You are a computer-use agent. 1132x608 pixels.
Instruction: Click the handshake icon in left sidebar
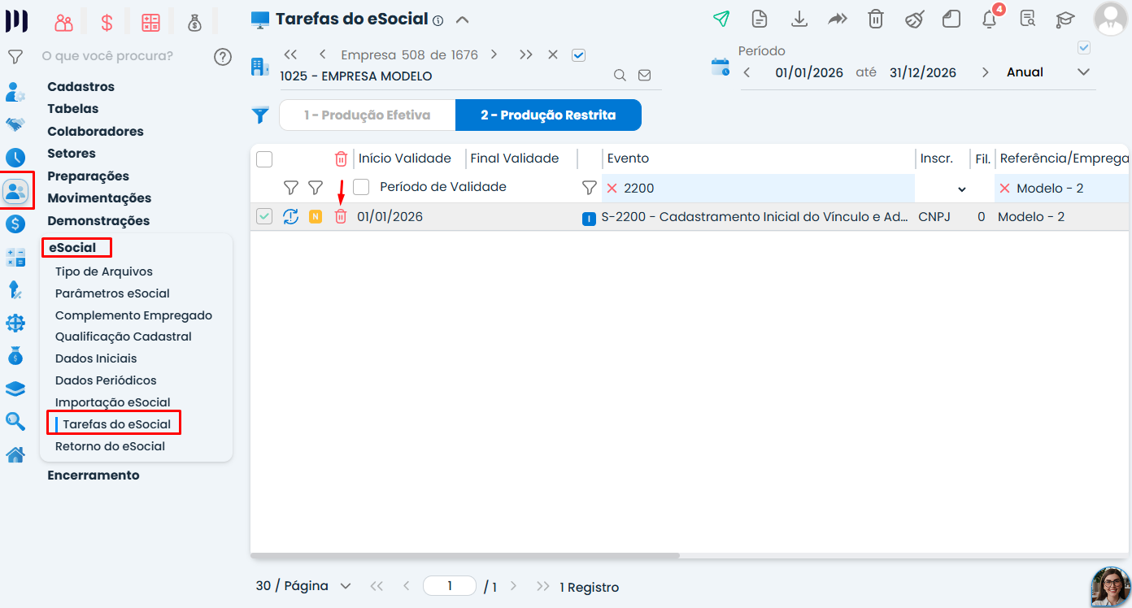click(15, 124)
